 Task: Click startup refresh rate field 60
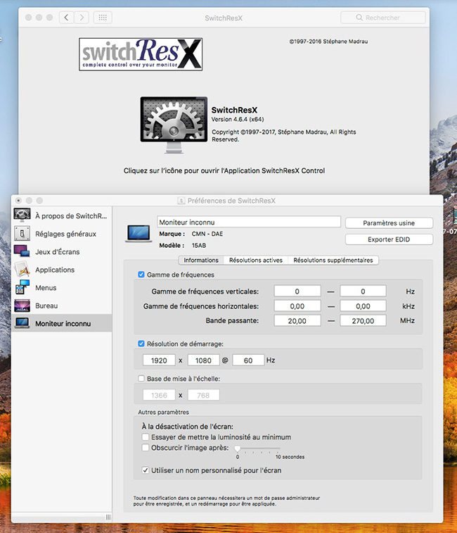pos(248,360)
